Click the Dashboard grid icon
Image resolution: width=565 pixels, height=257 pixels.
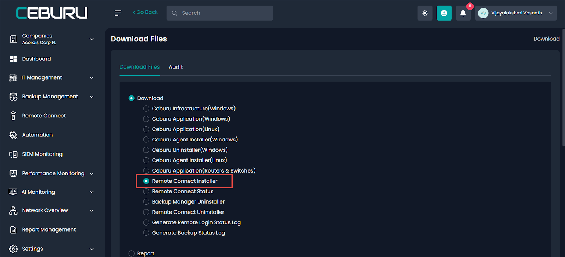13,59
